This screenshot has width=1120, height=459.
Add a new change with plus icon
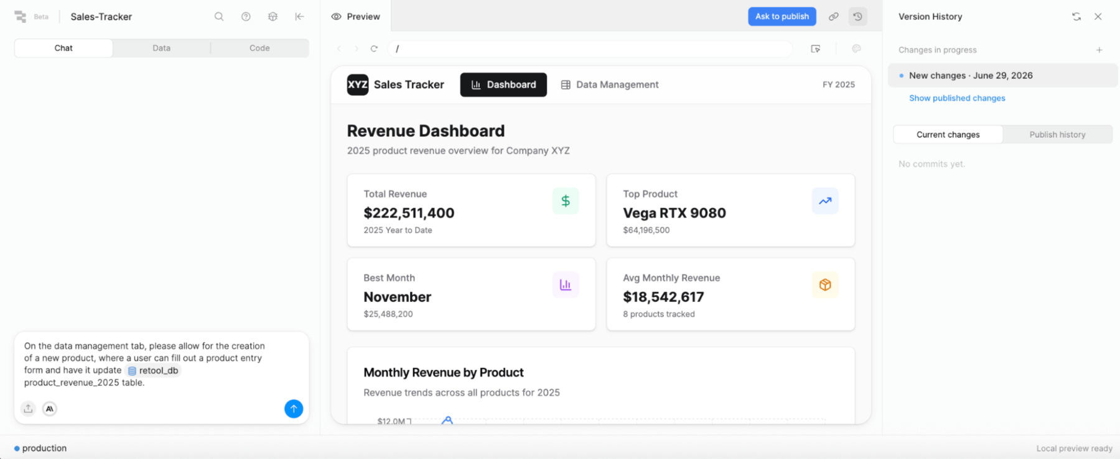click(x=1099, y=50)
